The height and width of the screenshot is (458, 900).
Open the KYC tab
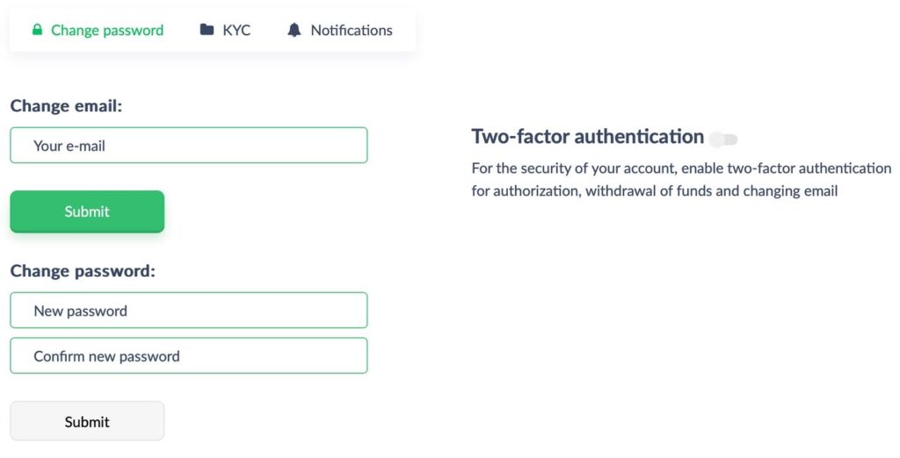(236, 30)
